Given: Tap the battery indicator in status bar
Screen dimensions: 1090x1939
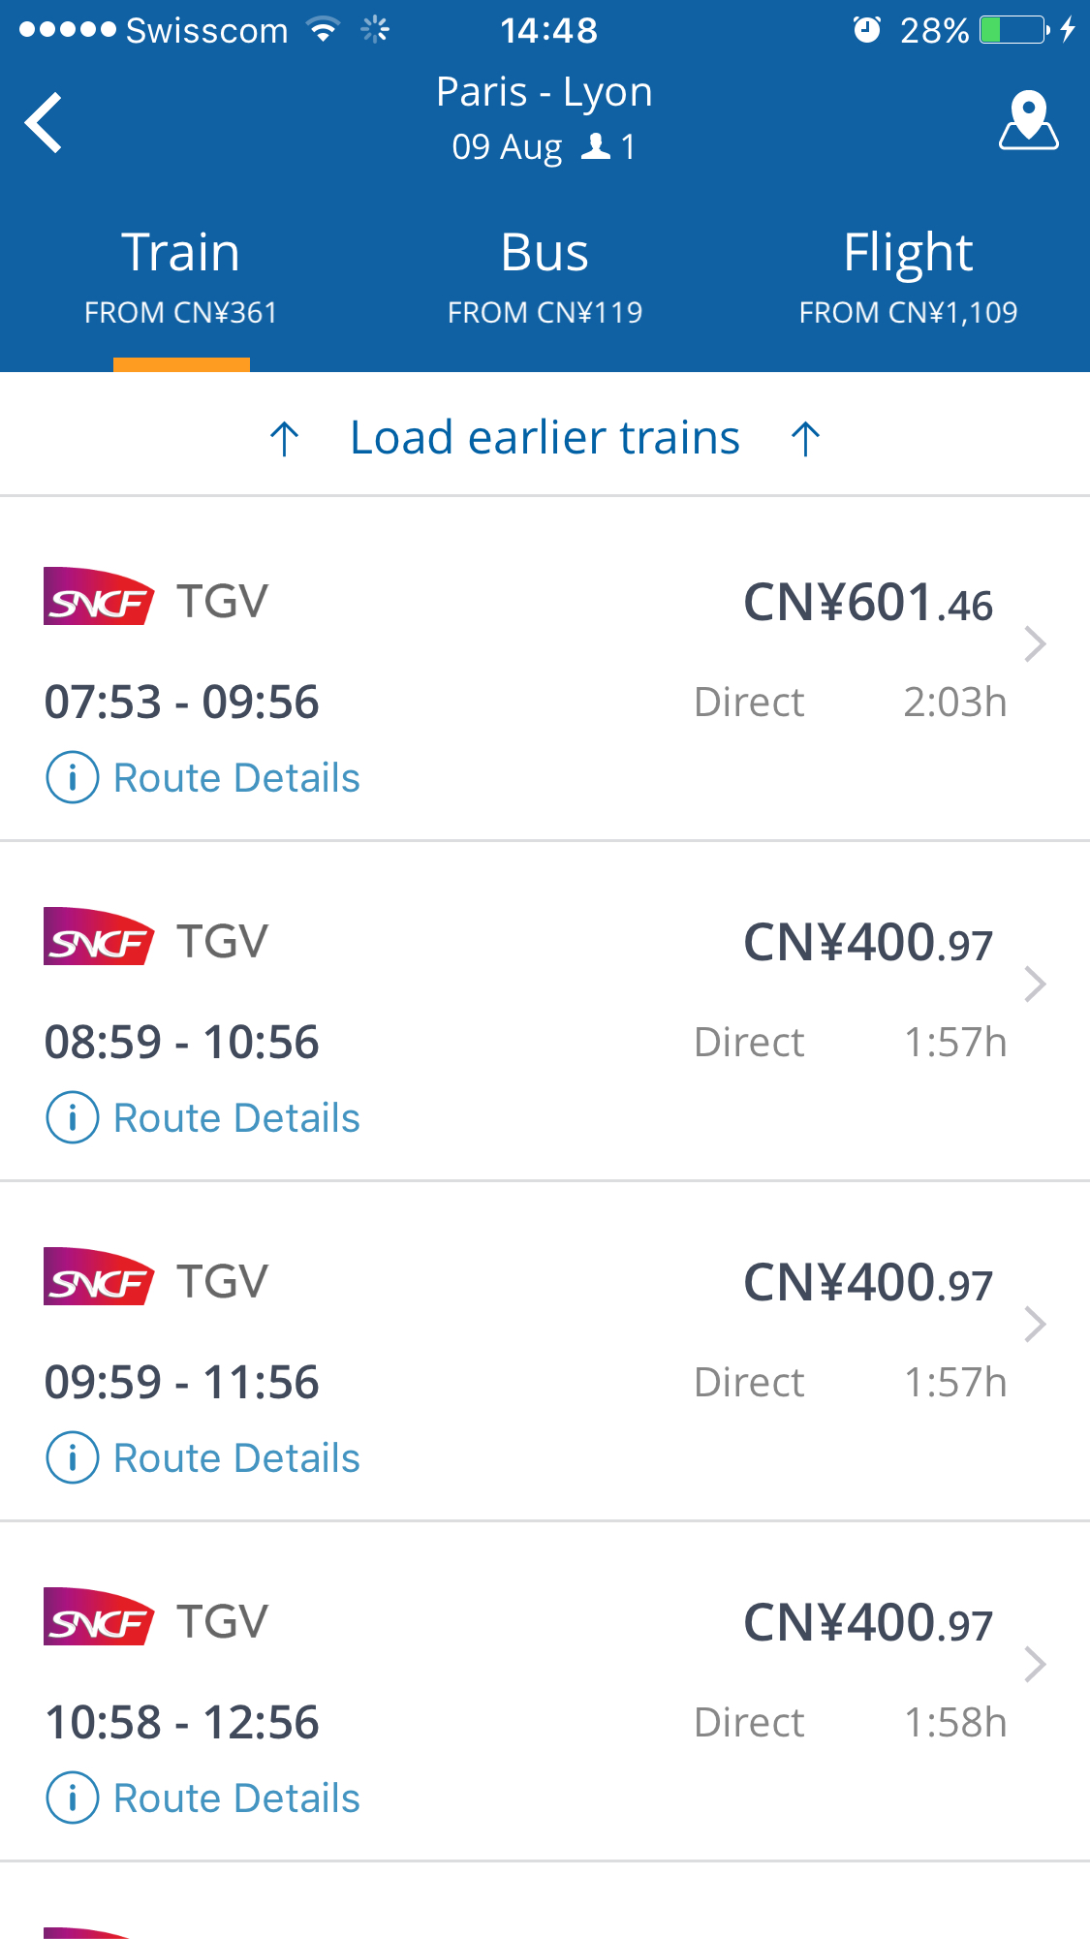Looking at the screenshot, I should [1012, 30].
